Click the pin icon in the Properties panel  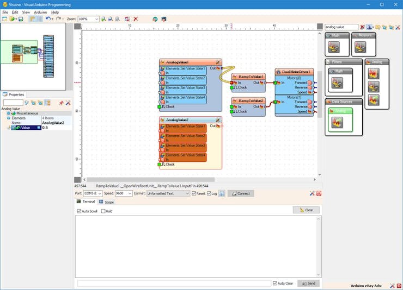coord(61,103)
